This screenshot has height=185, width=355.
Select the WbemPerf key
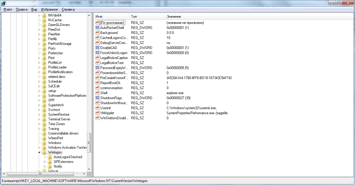pyautogui.click(x=56, y=138)
